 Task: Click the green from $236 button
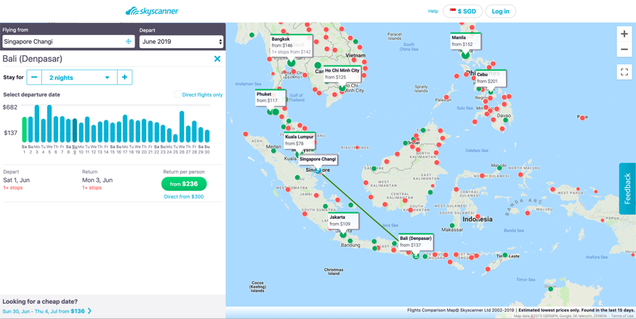click(x=183, y=184)
